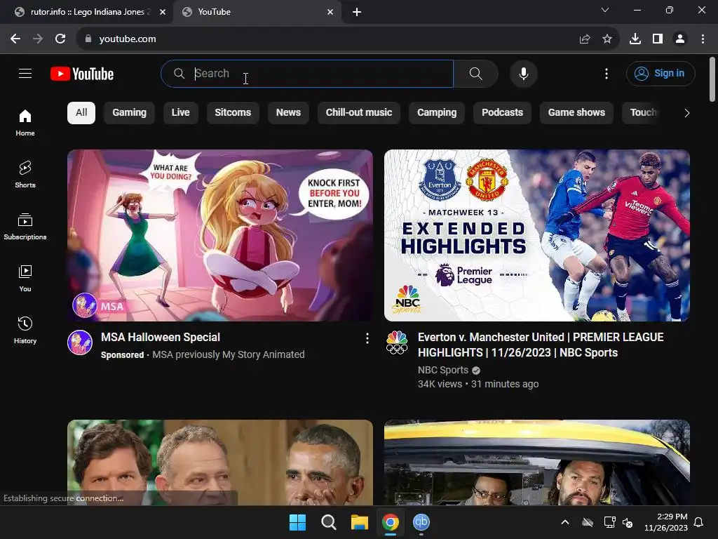The width and height of the screenshot is (718, 539).
Task: Select the Live filter chip
Action: [180, 113]
